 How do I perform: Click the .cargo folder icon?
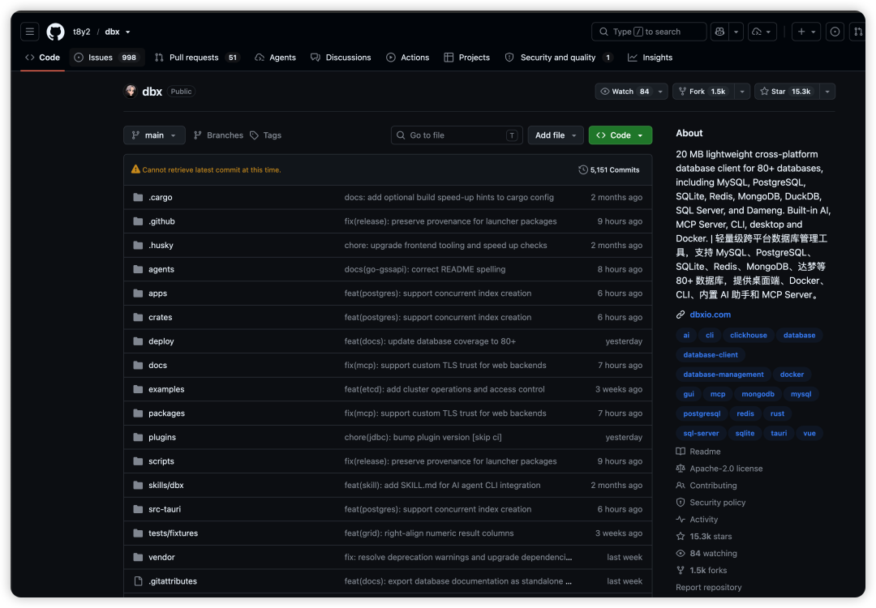(x=138, y=197)
